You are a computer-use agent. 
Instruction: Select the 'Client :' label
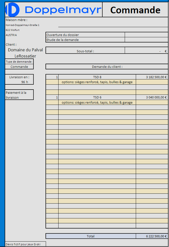11,44
